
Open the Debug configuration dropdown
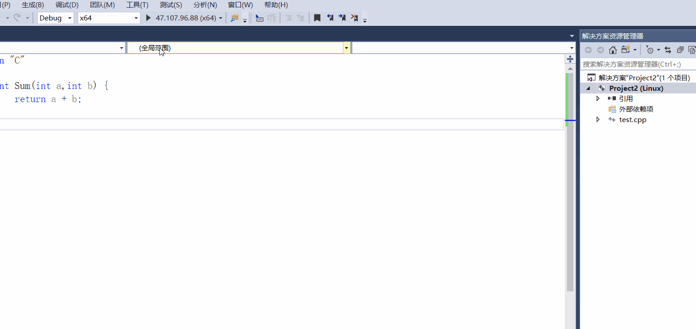(55, 18)
